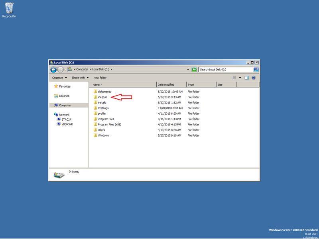
Task: Select the profile folder icon
Action: click(x=95, y=114)
